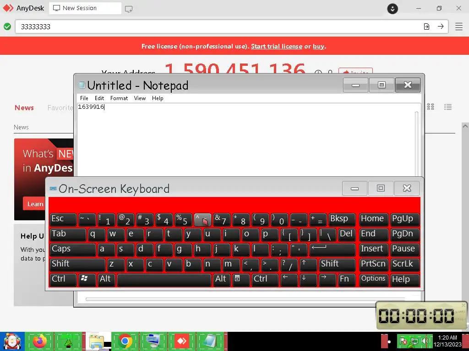
Task: Open a new AnyDesk session tab with plus icon
Action: click(x=129, y=9)
